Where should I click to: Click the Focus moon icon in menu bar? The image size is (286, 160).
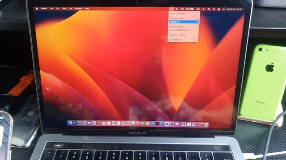coord(177,9)
